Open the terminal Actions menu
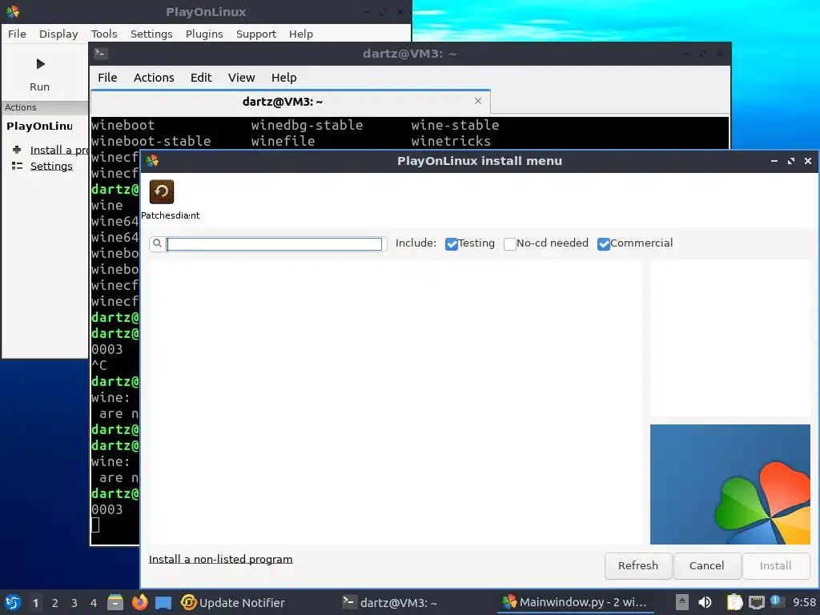820x615 pixels. click(154, 78)
